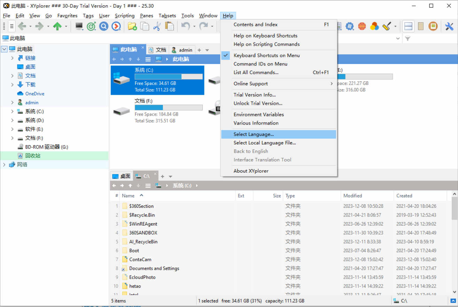Click the 文档 (F:) free space bar
This screenshot has height=307, width=458.
click(169, 108)
